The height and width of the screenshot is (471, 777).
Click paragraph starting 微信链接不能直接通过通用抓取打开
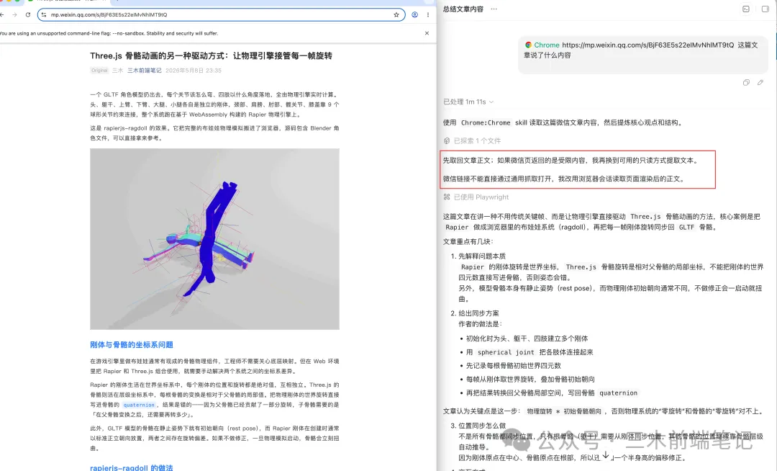pyautogui.click(x=565, y=179)
